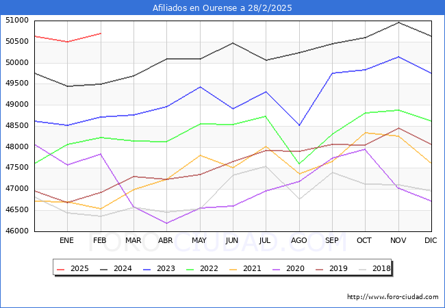Click the MAR month axis label

point(133,240)
